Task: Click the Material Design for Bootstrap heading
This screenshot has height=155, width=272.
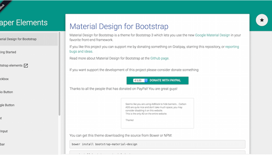Action: click(119, 26)
